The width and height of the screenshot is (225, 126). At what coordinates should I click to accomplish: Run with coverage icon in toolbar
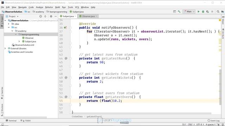tap(208, 12)
